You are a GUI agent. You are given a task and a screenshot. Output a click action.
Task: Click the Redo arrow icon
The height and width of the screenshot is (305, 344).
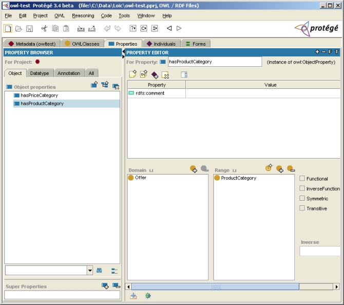pos(118,28)
